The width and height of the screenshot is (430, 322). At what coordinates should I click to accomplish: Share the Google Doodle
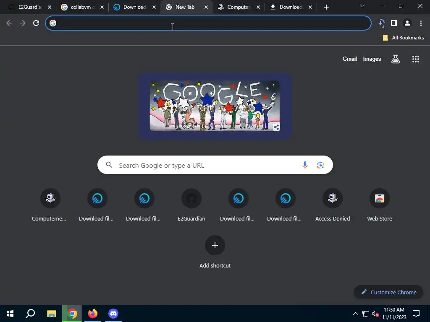pos(276,127)
